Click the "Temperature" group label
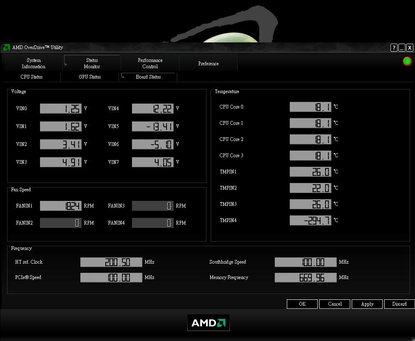This screenshot has height=341, width=415. click(227, 91)
